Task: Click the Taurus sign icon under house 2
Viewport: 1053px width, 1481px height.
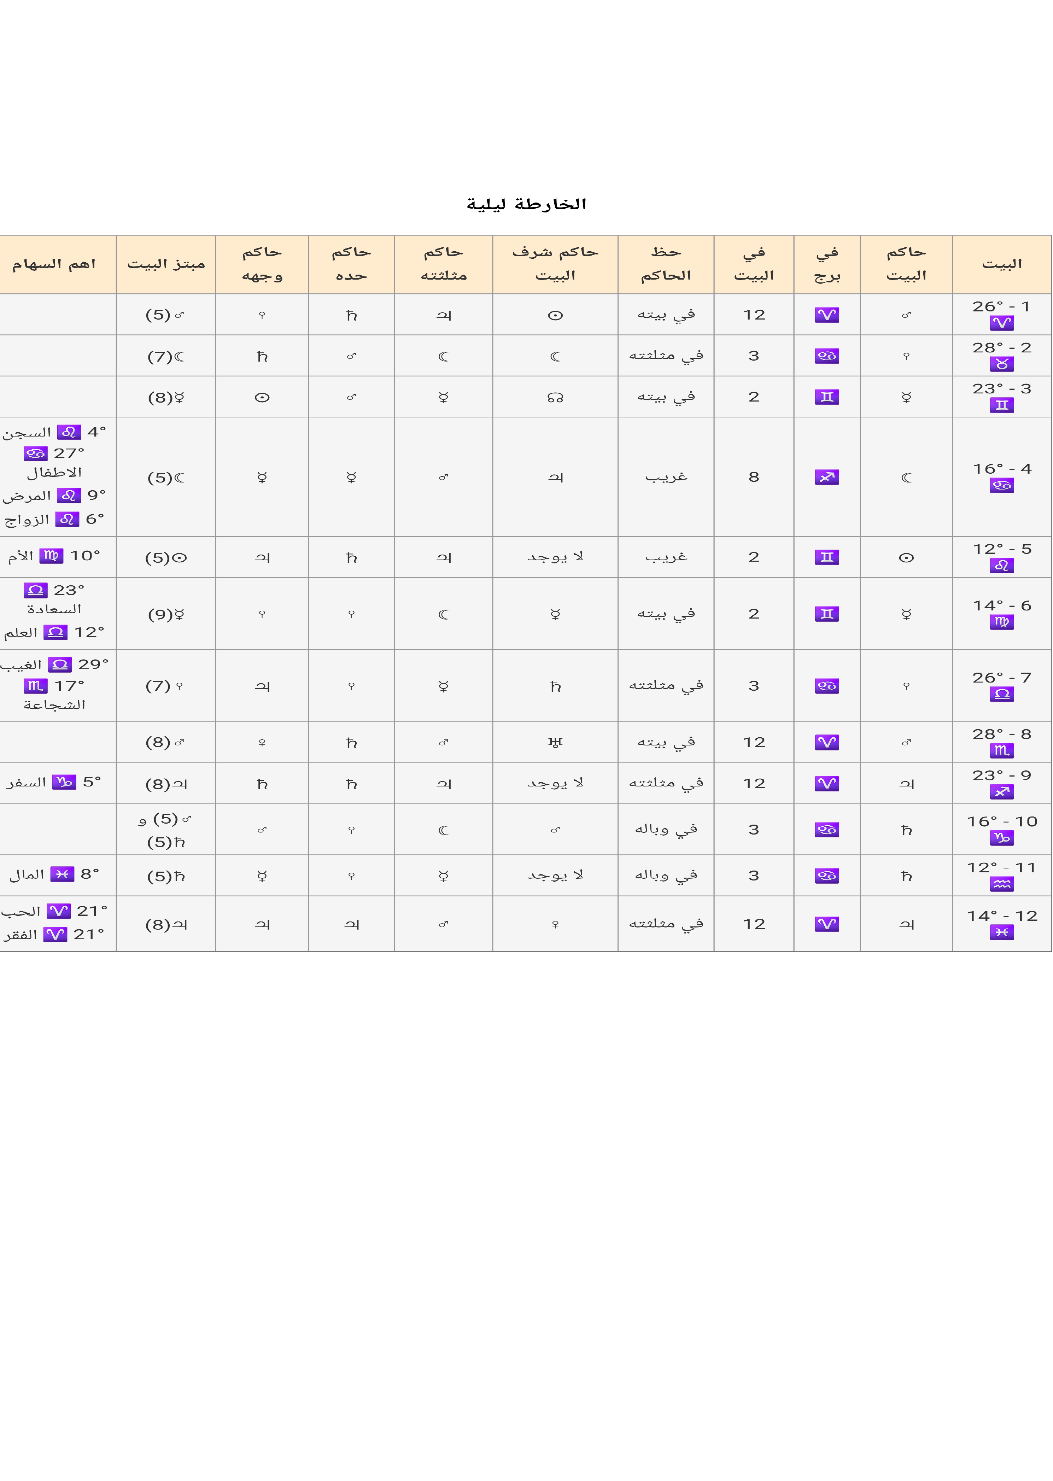Action: tap(1002, 364)
